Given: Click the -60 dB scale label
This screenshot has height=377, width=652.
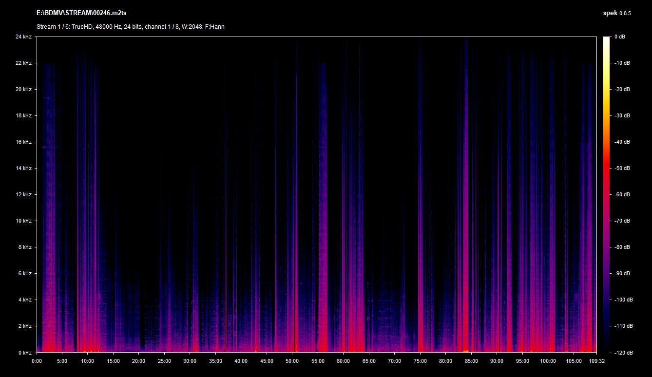Looking at the screenshot, I should pyautogui.click(x=621, y=195).
